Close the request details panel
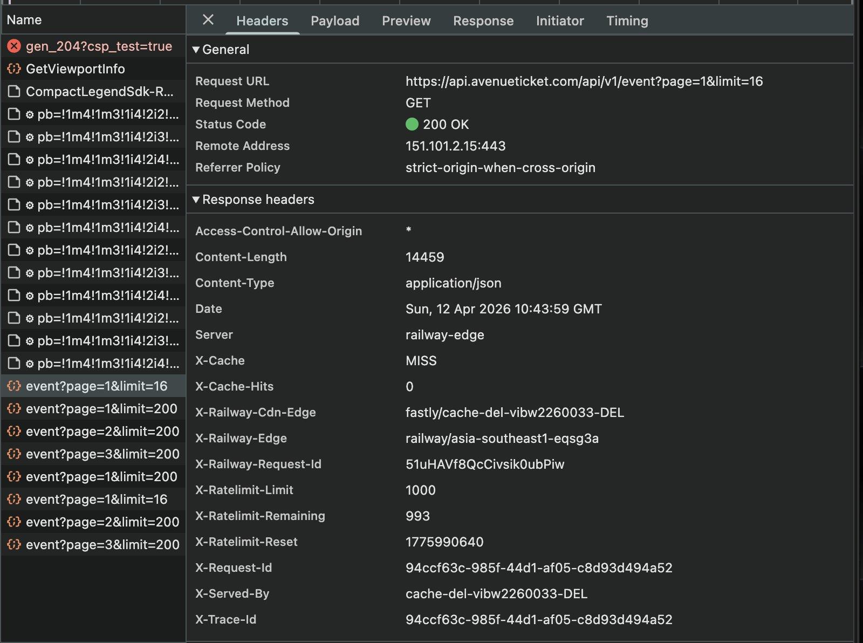 pyautogui.click(x=208, y=20)
